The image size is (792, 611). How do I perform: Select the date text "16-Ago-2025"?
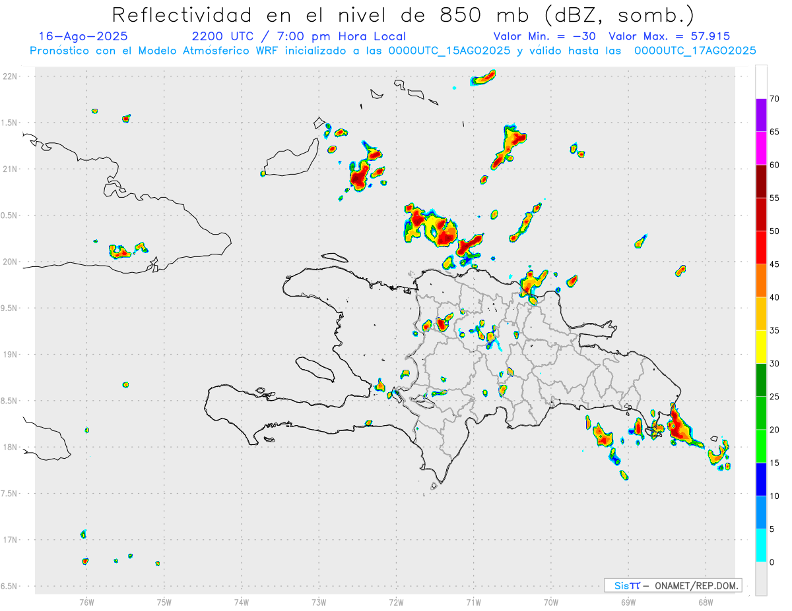pyautogui.click(x=83, y=36)
